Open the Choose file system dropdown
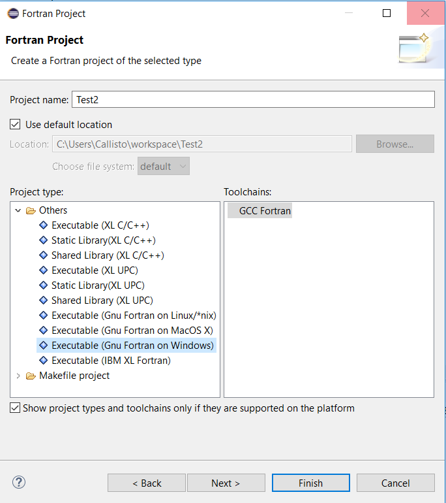Viewport: 446px width, 503px height. click(164, 166)
